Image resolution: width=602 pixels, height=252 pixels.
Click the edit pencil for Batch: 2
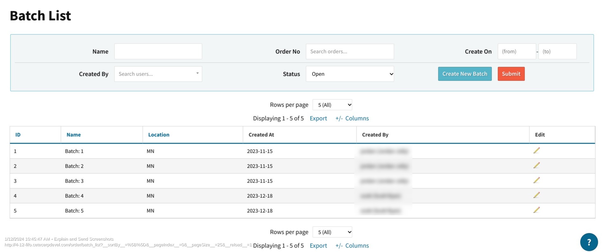point(536,166)
